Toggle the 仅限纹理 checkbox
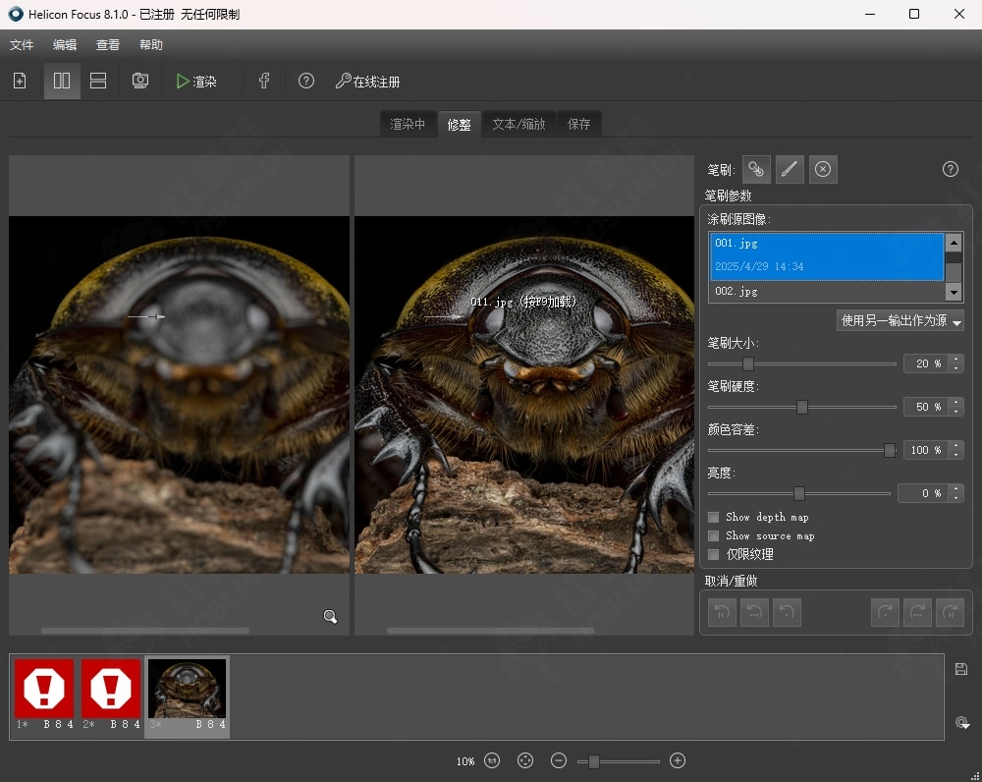Image resolution: width=982 pixels, height=782 pixels. pyautogui.click(x=714, y=554)
